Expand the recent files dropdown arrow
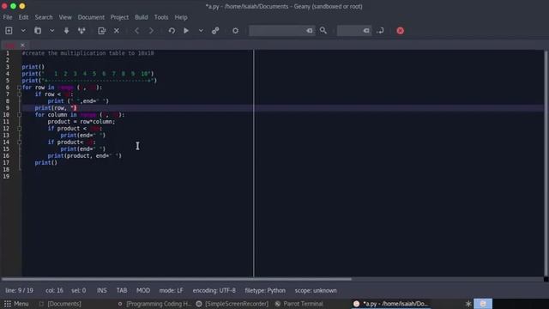The image size is (549, 309). pyautogui.click(x=51, y=31)
